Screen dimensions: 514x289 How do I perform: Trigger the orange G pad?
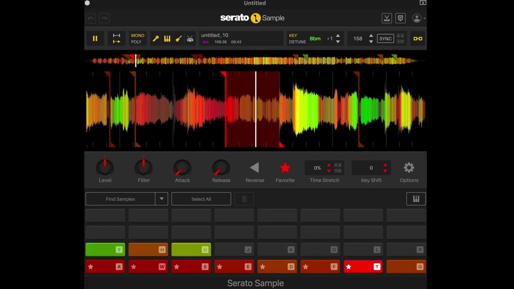(406, 267)
